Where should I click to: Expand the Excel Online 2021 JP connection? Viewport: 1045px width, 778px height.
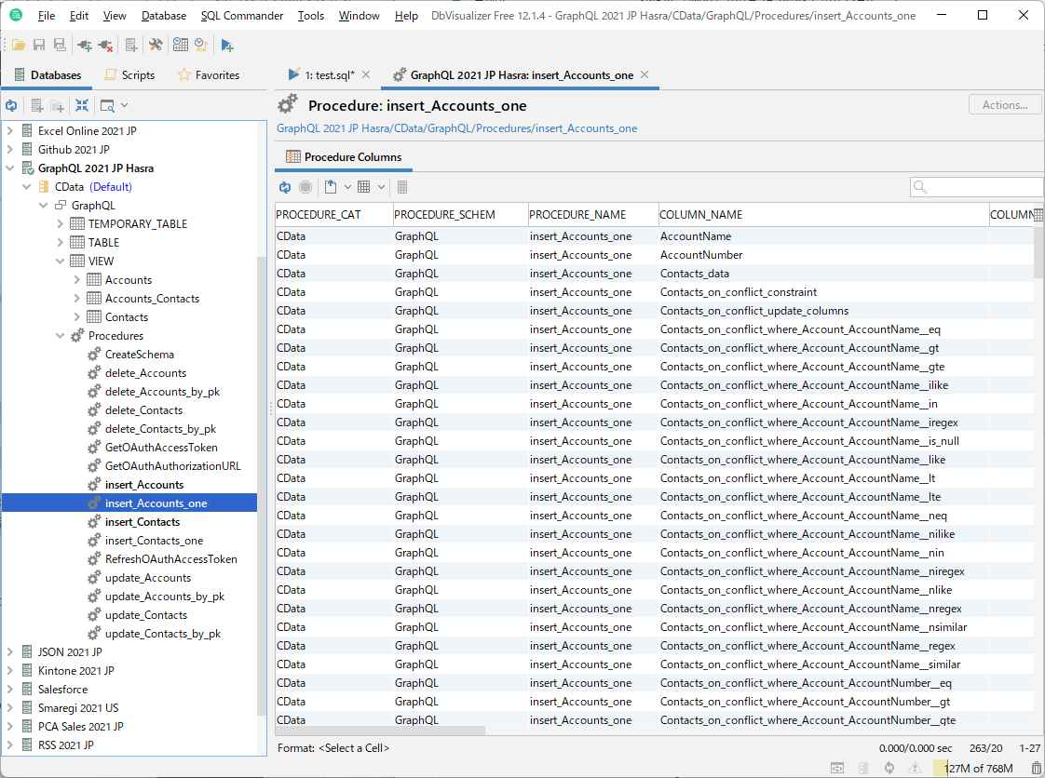click(x=10, y=130)
